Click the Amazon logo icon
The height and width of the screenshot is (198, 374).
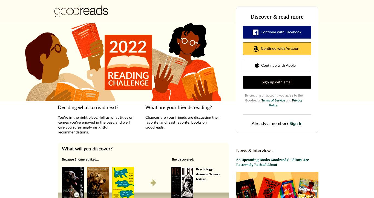click(256, 49)
